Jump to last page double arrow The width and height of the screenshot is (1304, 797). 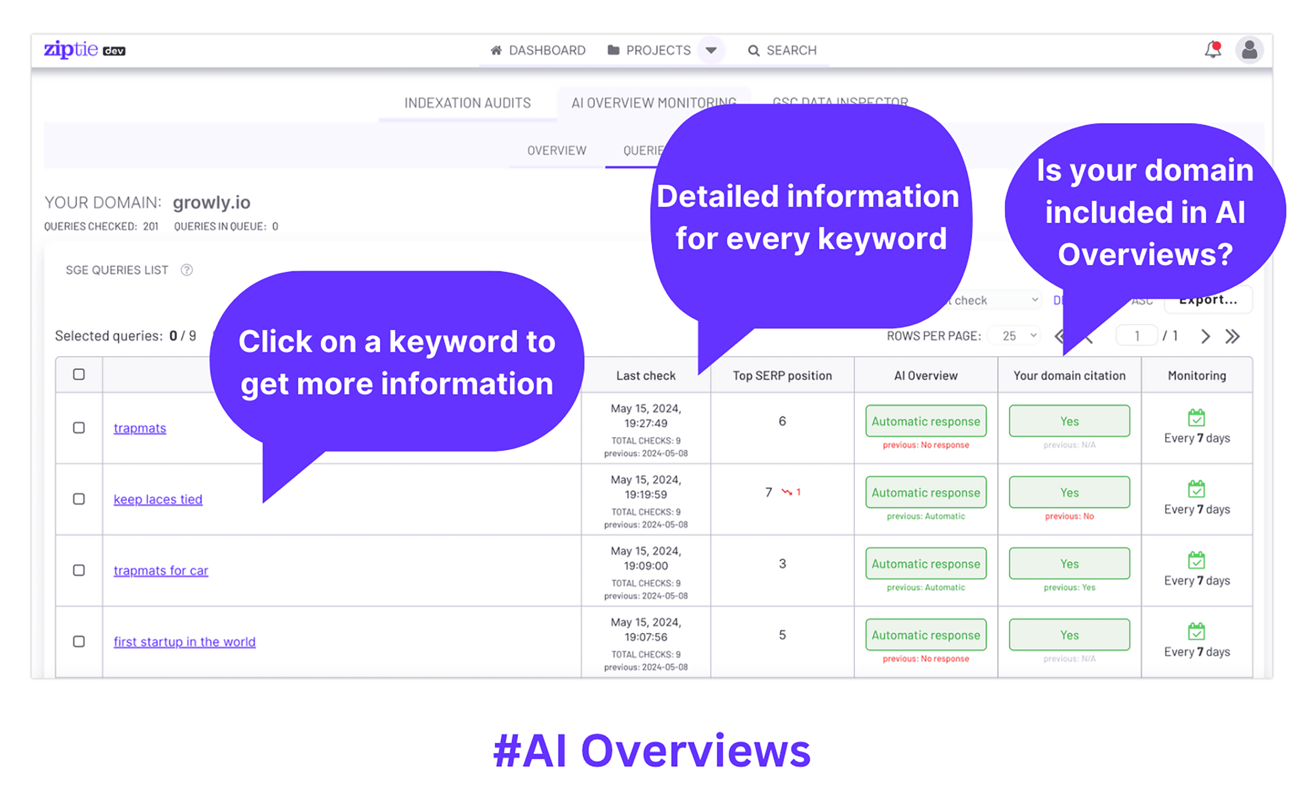pos(1232,336)
